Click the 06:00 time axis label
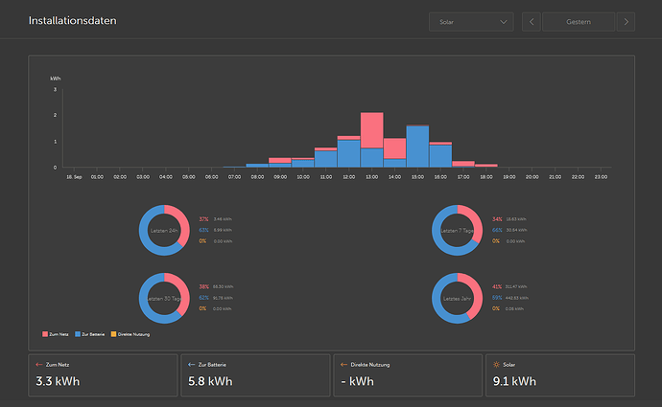 point(211,177)
